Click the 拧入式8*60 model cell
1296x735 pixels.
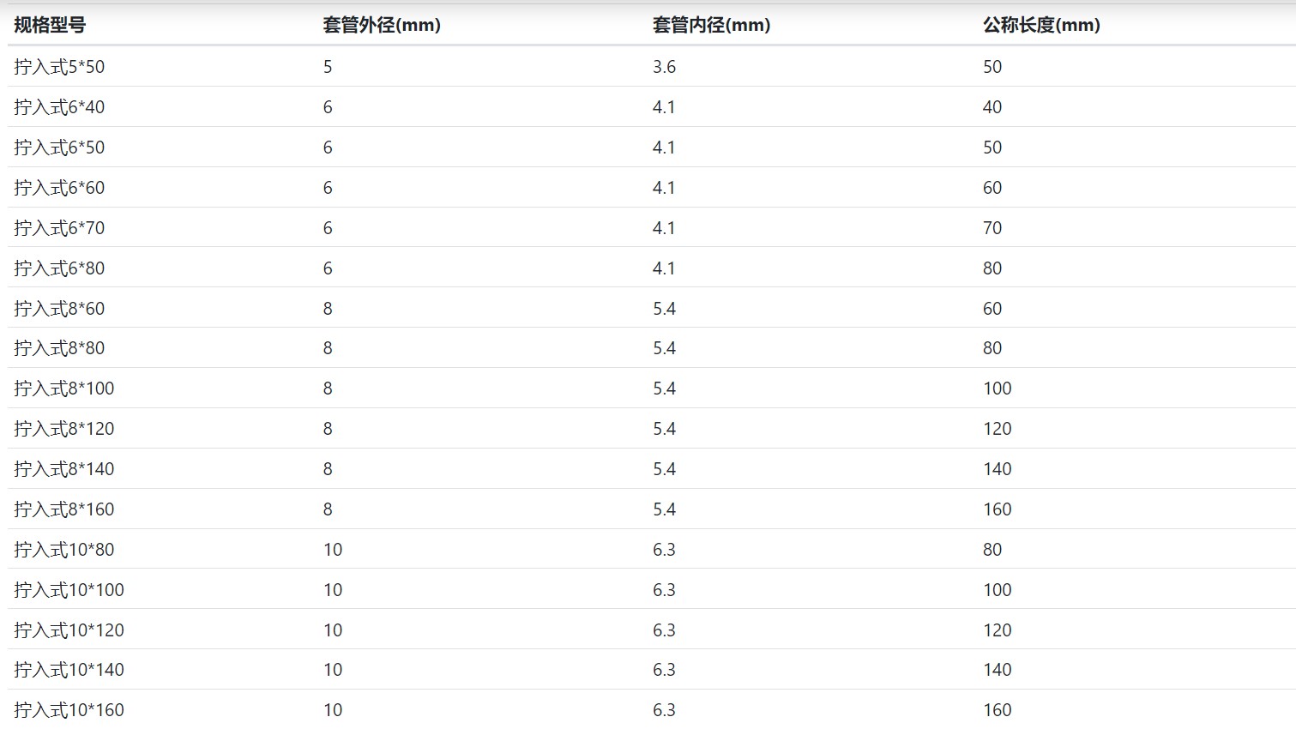click(59, 309)
